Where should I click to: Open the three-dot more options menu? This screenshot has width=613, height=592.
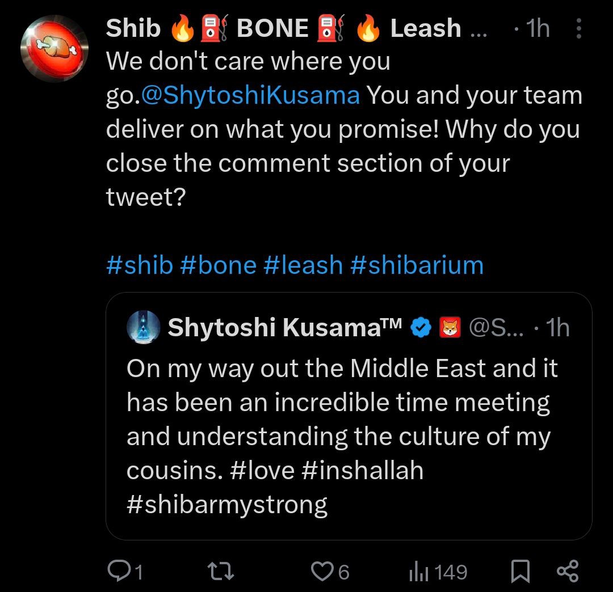578,29
